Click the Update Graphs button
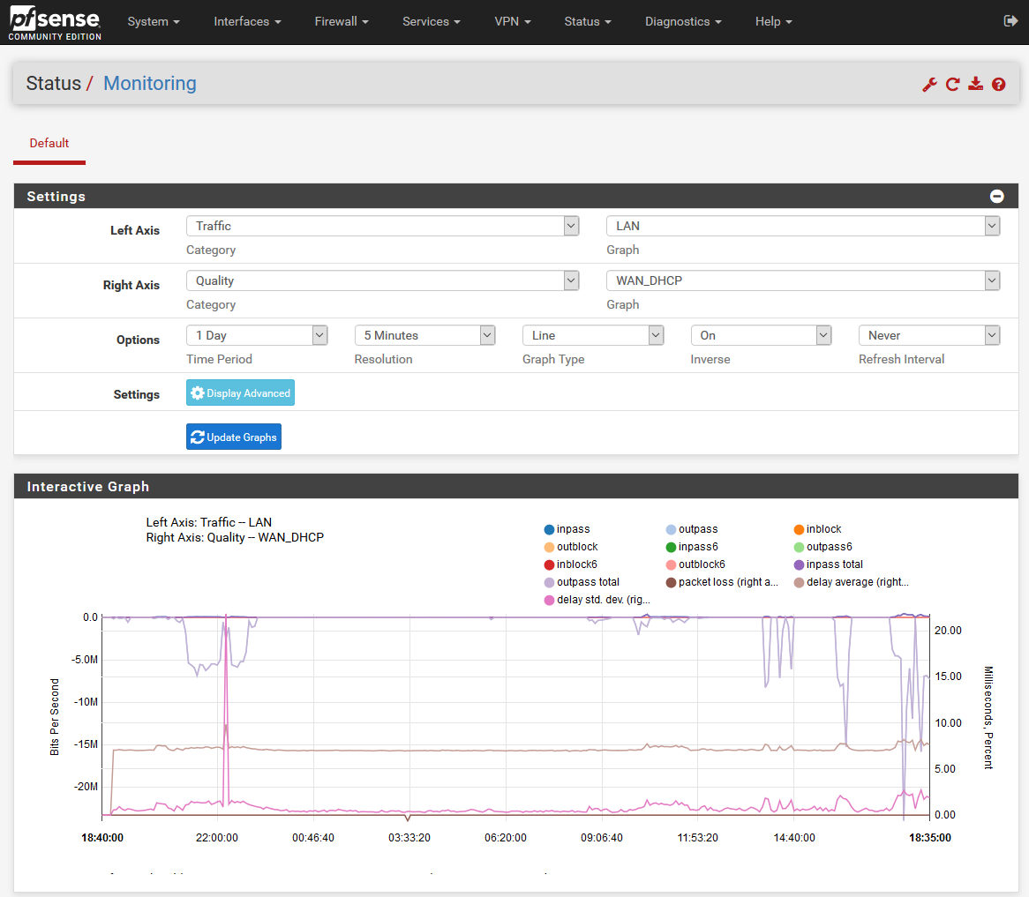 click(234, 437)
